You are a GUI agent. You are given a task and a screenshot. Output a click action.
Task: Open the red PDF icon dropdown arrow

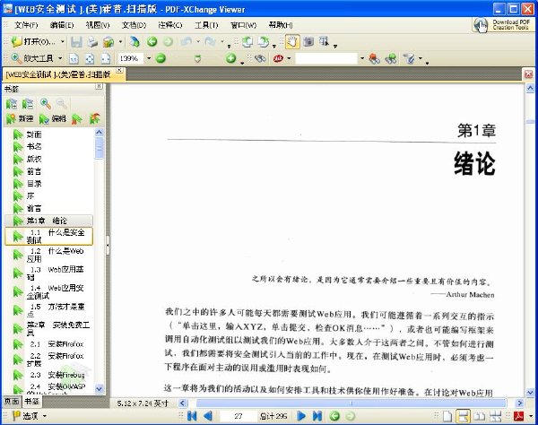tap(531, 416)
